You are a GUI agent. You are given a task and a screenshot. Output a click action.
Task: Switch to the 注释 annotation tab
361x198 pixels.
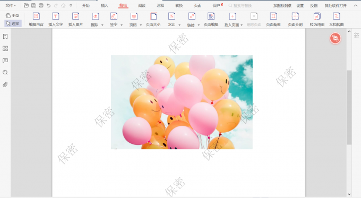point(160,5)
